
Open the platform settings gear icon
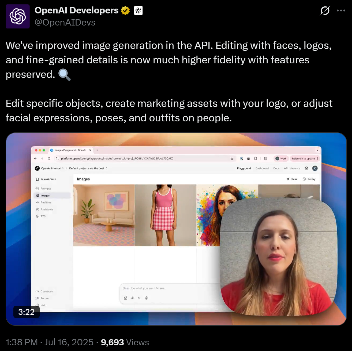click(x=306, y=168)
